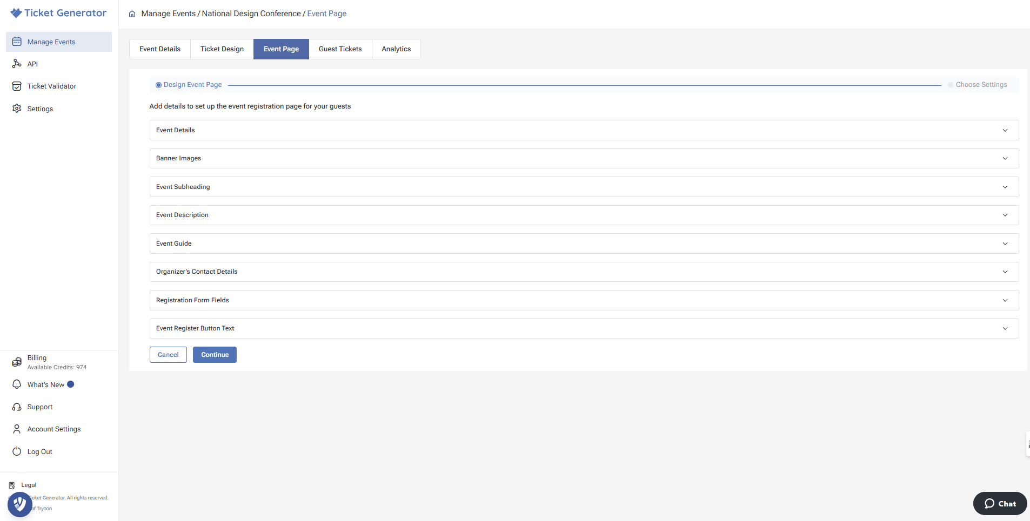This screenshot has width=1030, height=521.
Task: Select the Choose Settings step
Action: 978,85
